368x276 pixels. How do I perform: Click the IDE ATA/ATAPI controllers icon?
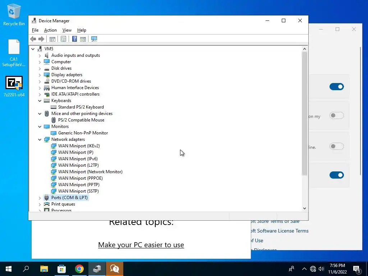47,94
